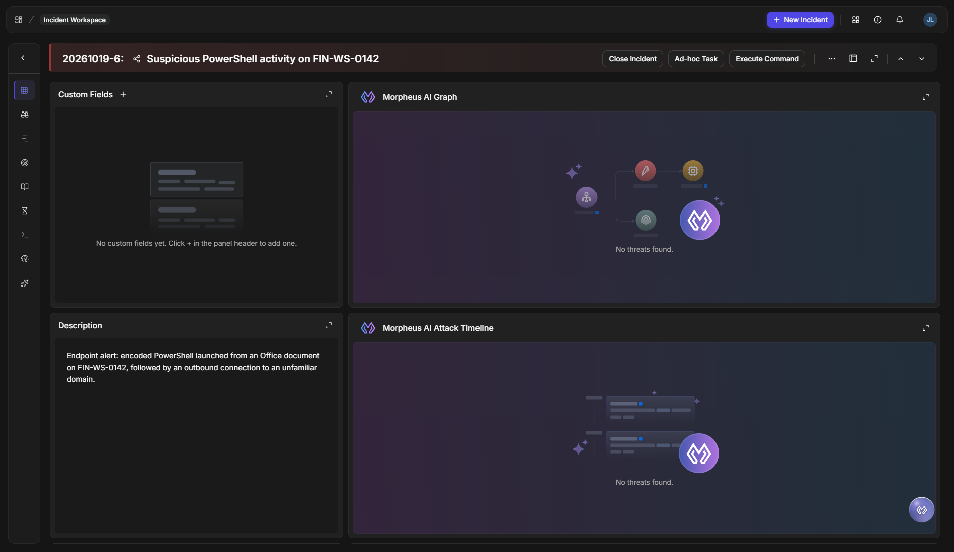Open the dashboard grid icon in top bar
Viewport: 954px width, 552px height.
856,20
